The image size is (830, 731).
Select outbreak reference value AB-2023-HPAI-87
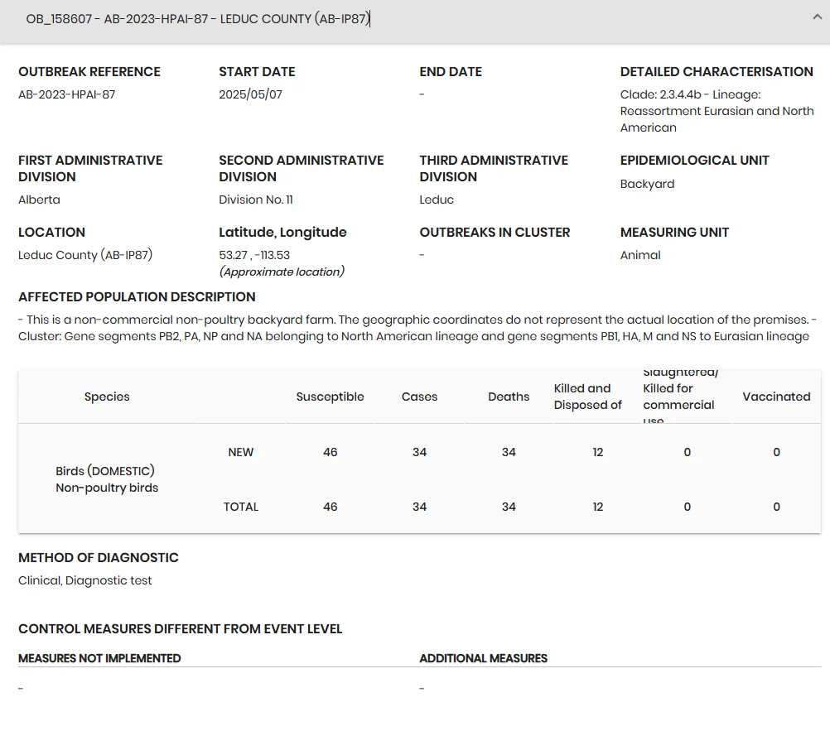click(67, 94)
